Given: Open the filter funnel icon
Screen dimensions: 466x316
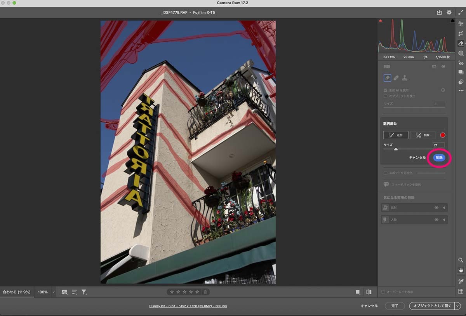Looking at the screenshot, I should pos(84,292).
